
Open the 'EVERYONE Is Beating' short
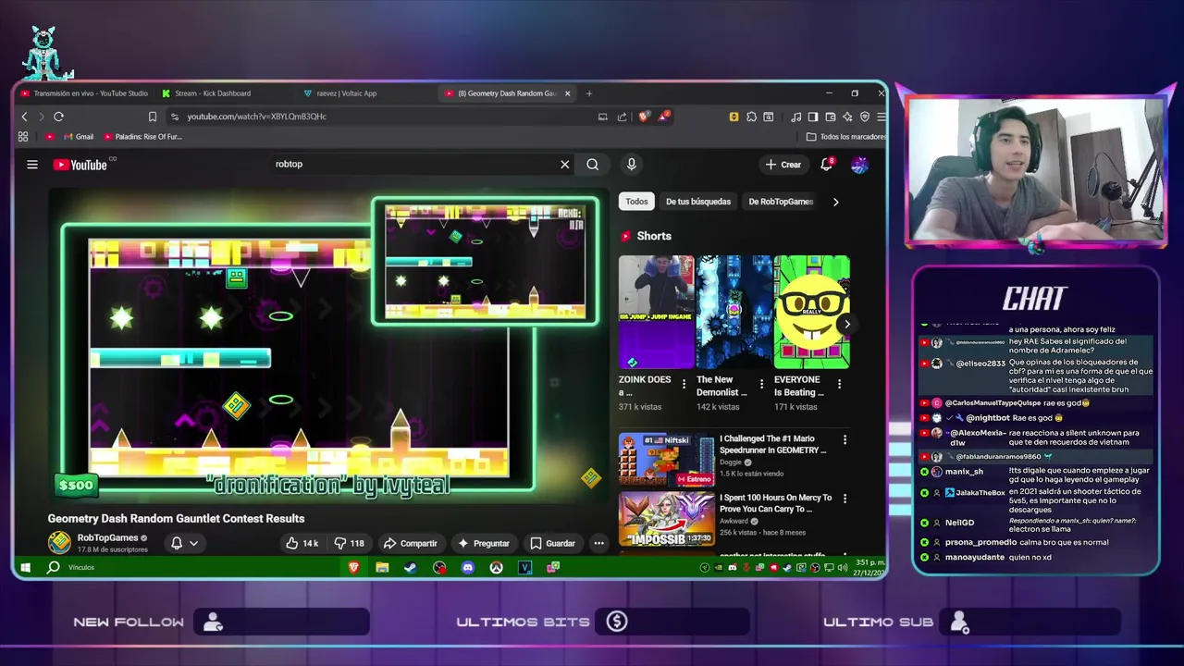tap(811, 312)
